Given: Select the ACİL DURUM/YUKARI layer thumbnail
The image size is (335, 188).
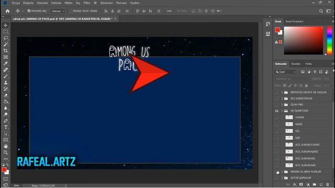Looking at the screenshot, I should tap(289, 145).
